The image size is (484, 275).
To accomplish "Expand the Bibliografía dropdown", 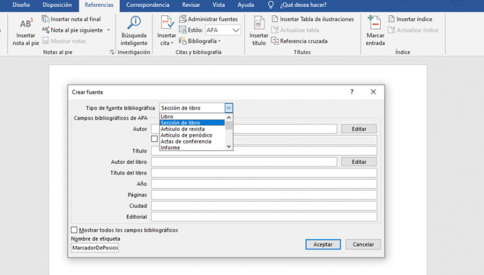I will [200, 41].
